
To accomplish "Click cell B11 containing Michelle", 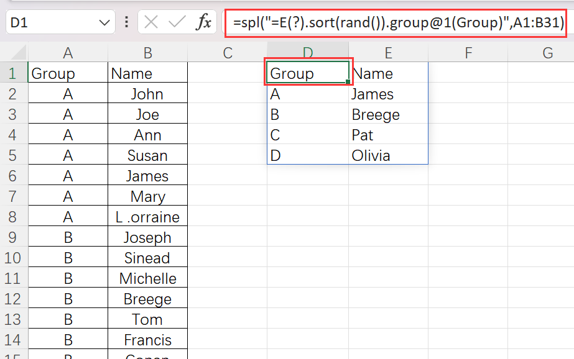I will (x=147, y=278).
